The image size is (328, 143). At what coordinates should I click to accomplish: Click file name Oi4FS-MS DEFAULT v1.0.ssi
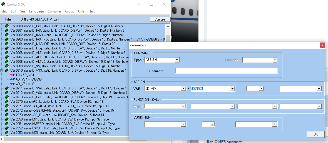point(40,19)
